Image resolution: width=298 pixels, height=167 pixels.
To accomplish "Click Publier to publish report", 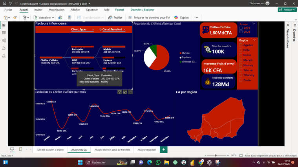I will [x=115, y=18].
